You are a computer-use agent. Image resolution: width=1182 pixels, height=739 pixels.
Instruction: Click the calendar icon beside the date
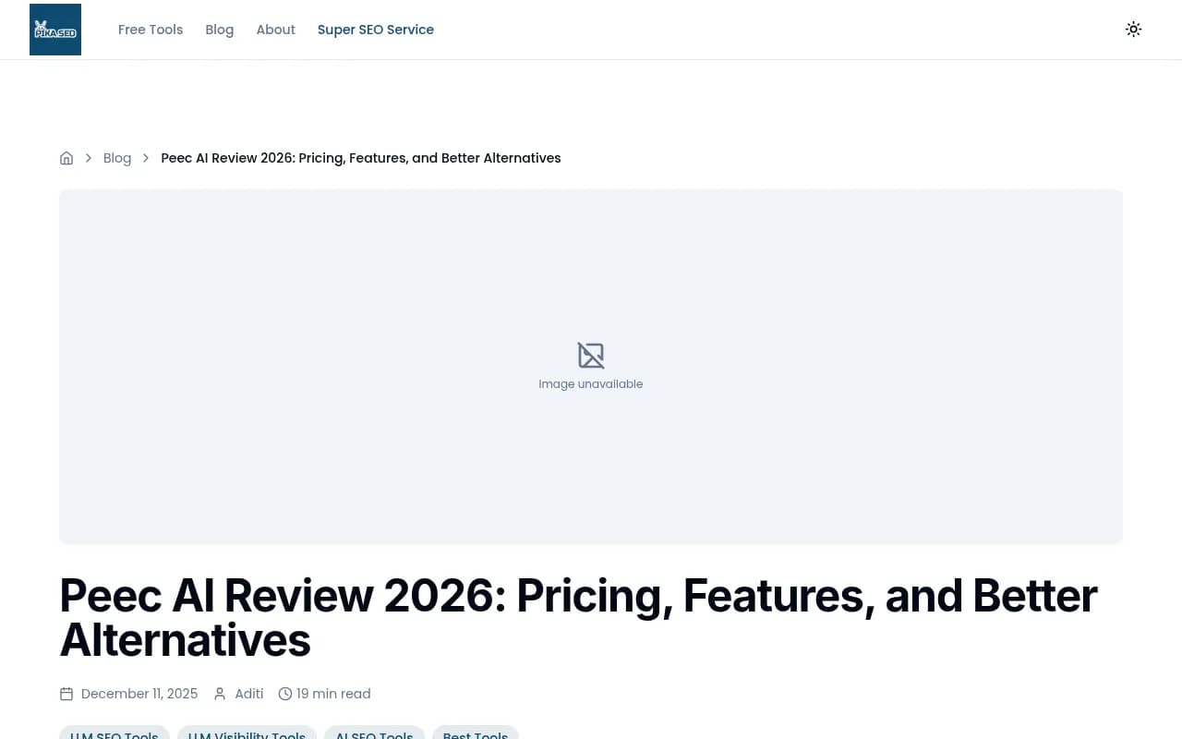pyautogui.click(x=66, y=694)
